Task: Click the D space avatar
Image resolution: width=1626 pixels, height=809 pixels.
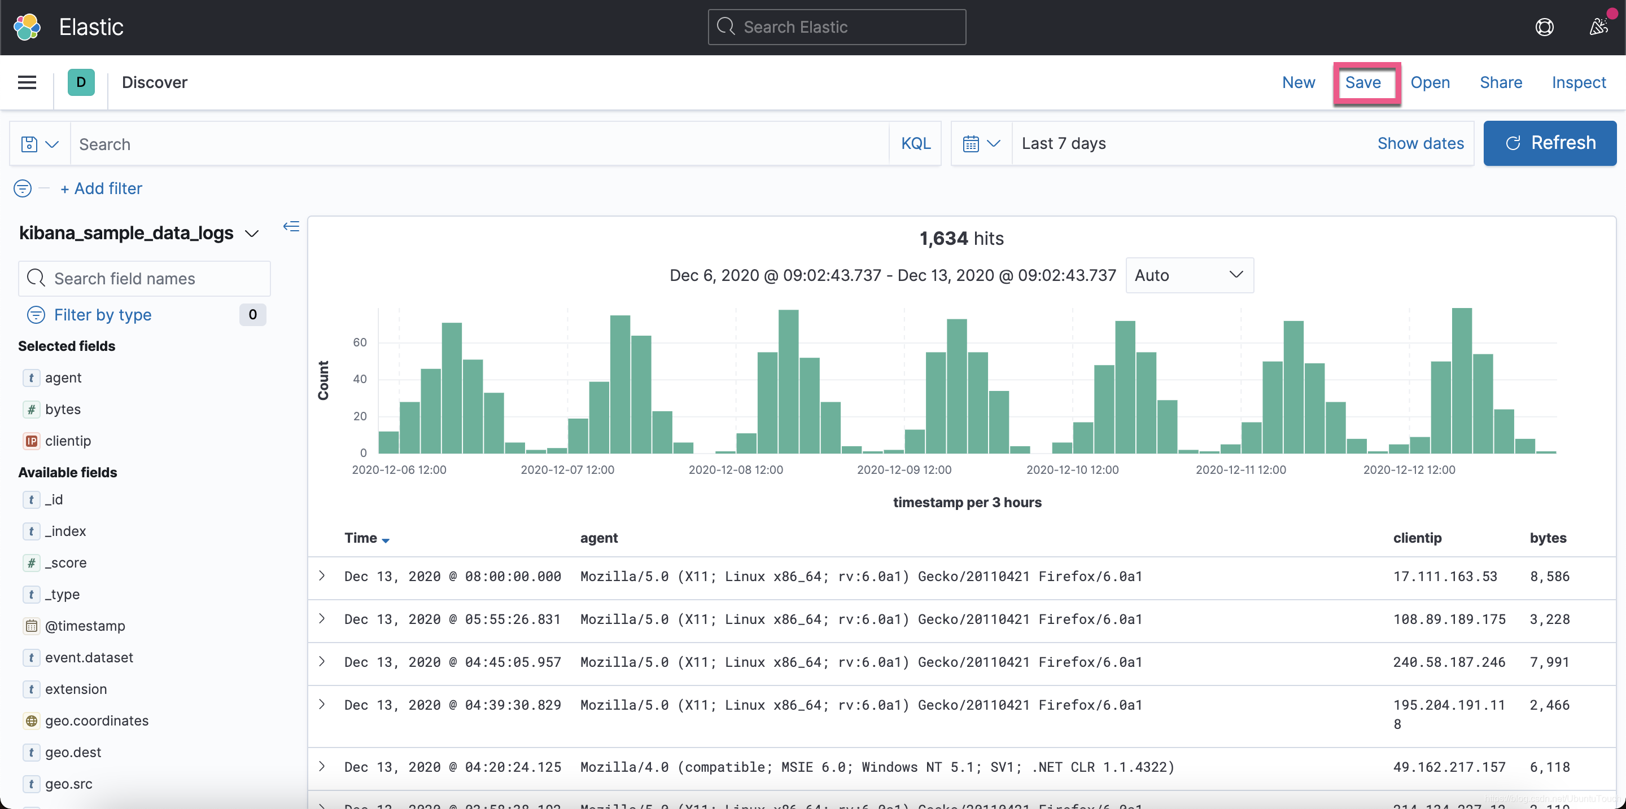Action: 81,82
